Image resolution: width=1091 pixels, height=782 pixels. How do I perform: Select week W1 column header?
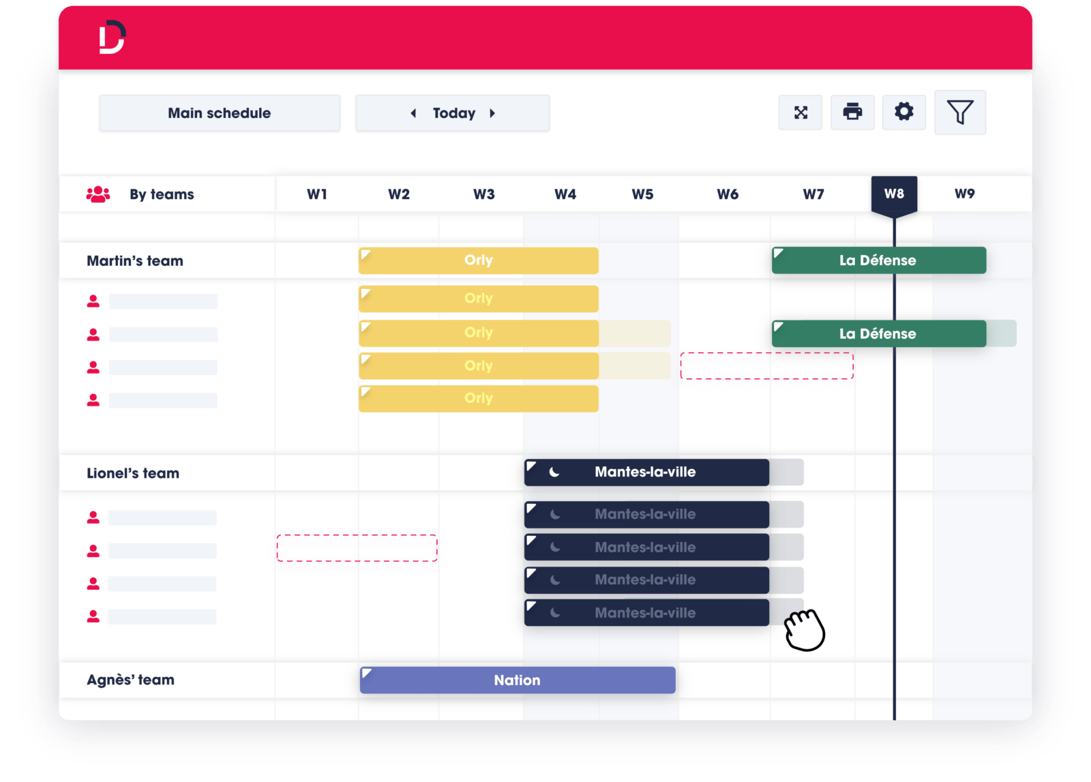[x=317, y=194]
